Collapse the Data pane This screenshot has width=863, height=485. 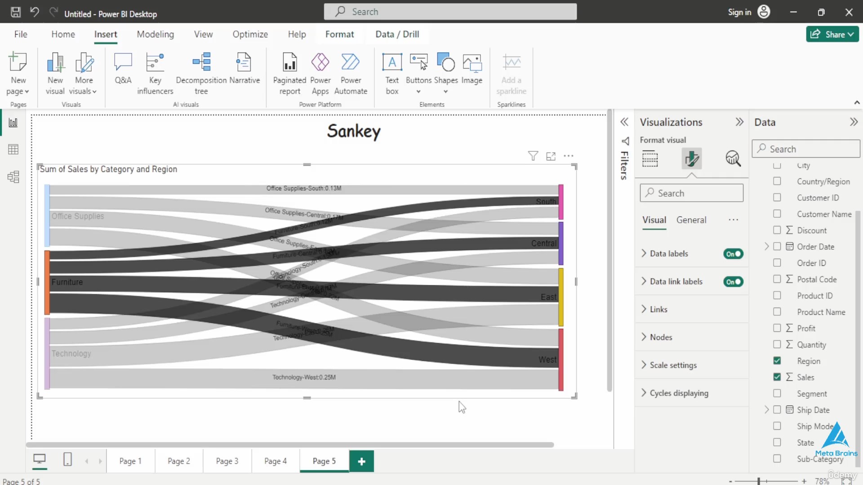(854, 122)
